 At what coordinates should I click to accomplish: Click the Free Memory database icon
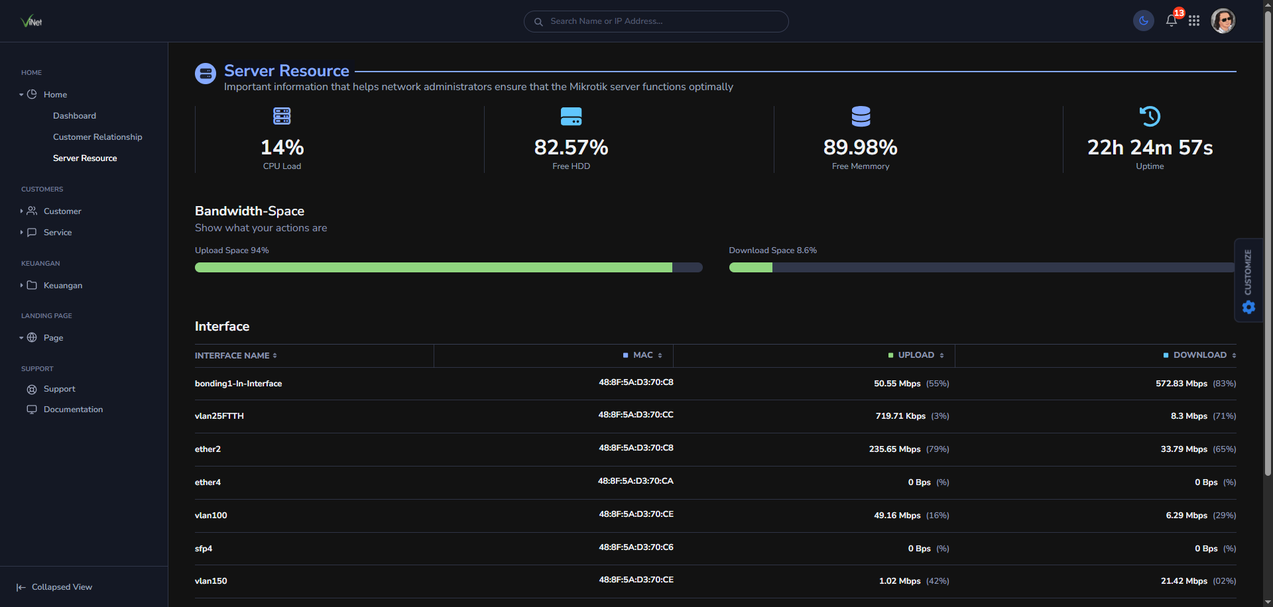click(x=861, y=116)
